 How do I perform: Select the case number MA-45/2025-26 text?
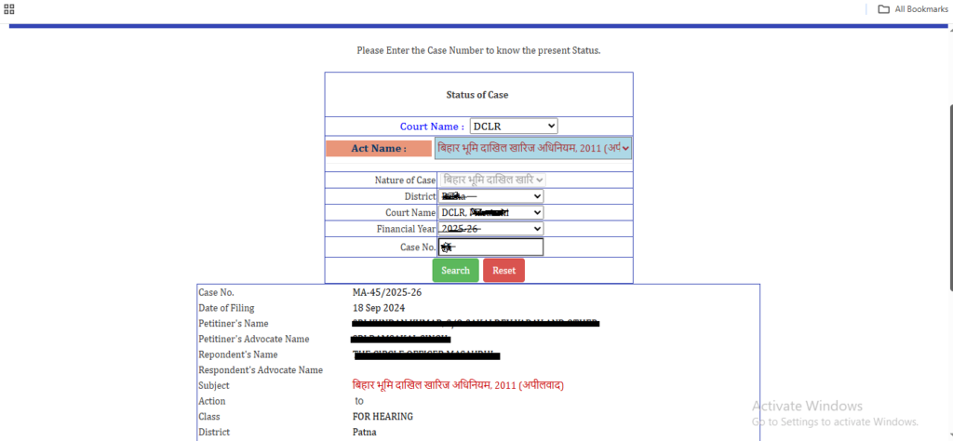coord(387,292)
